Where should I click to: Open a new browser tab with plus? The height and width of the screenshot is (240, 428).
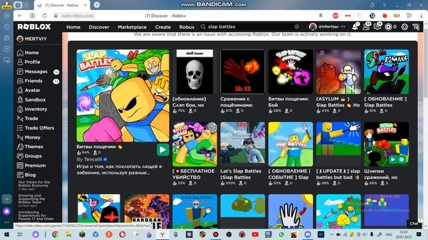point(96,5)
